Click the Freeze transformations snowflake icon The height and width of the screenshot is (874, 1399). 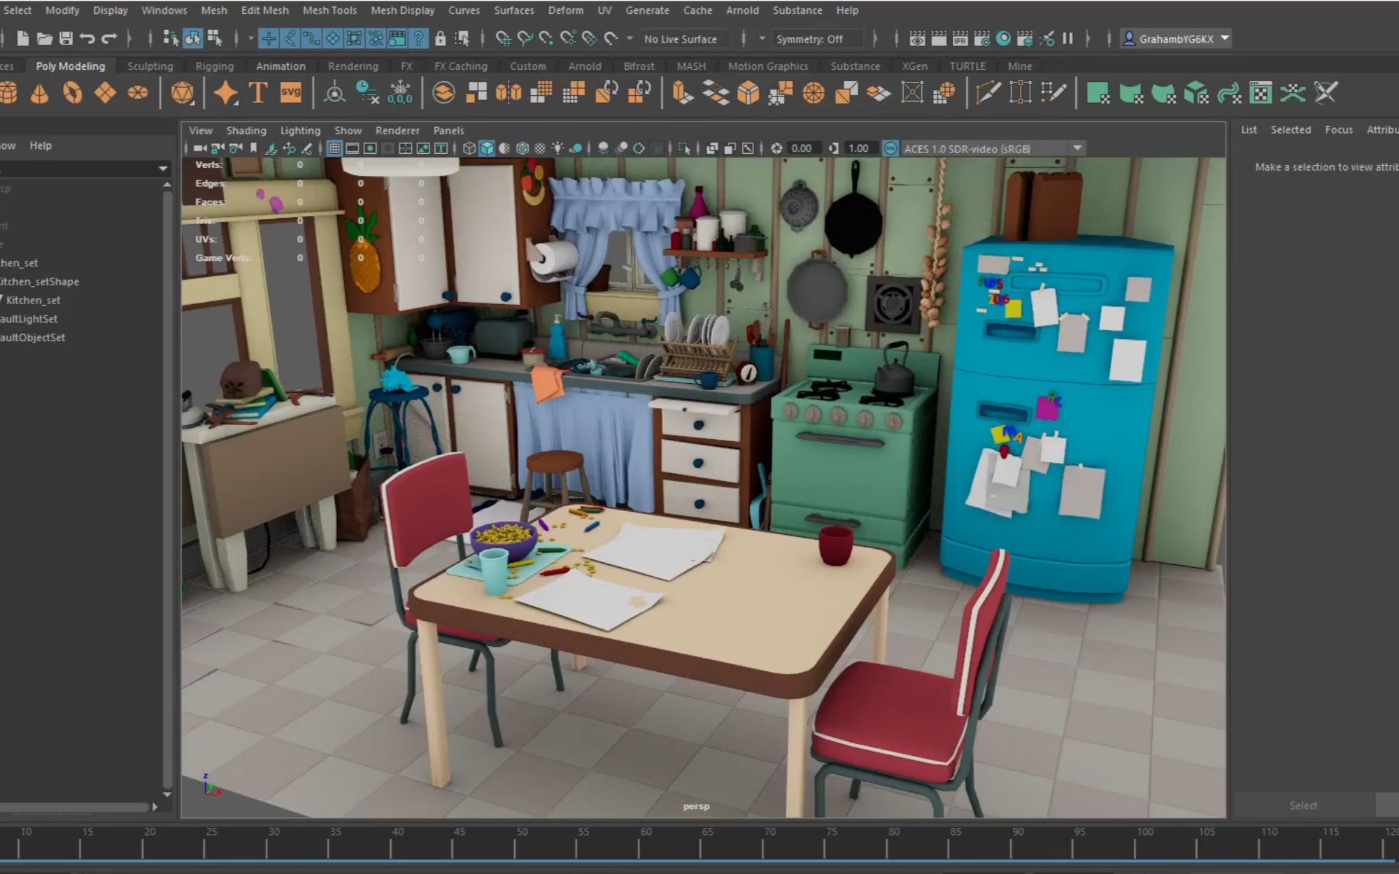point(400,92)
